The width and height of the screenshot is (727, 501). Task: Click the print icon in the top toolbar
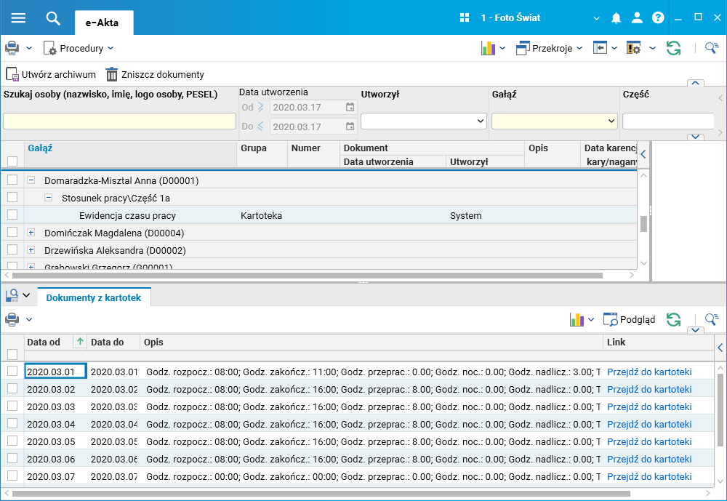(x=12, y=48)
